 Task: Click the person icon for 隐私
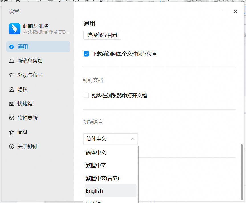[12, 89]
